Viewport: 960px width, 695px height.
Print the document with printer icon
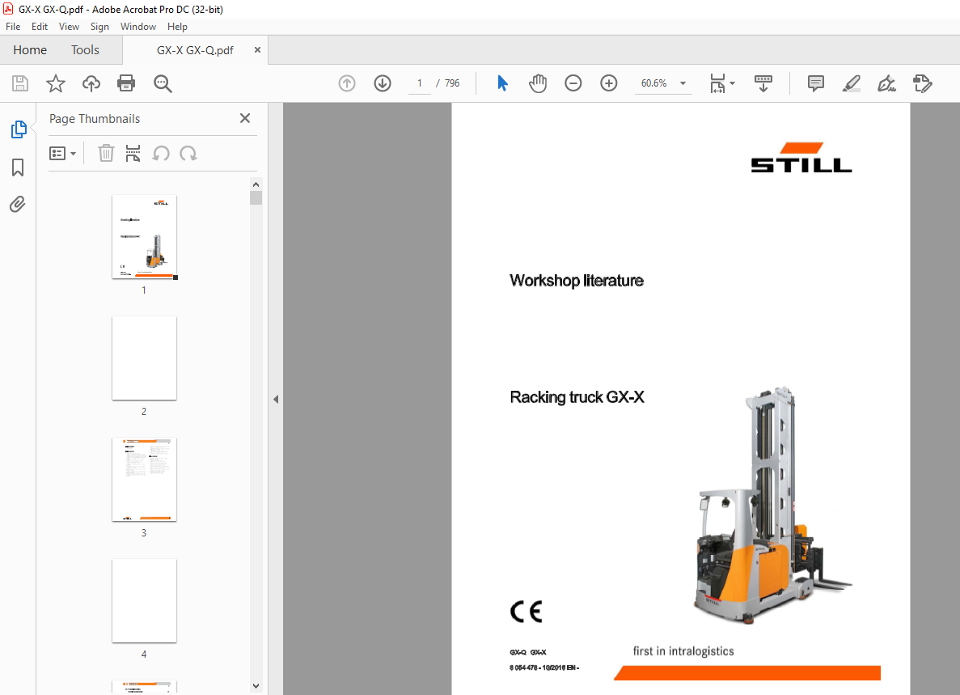[x=126, y=83]
